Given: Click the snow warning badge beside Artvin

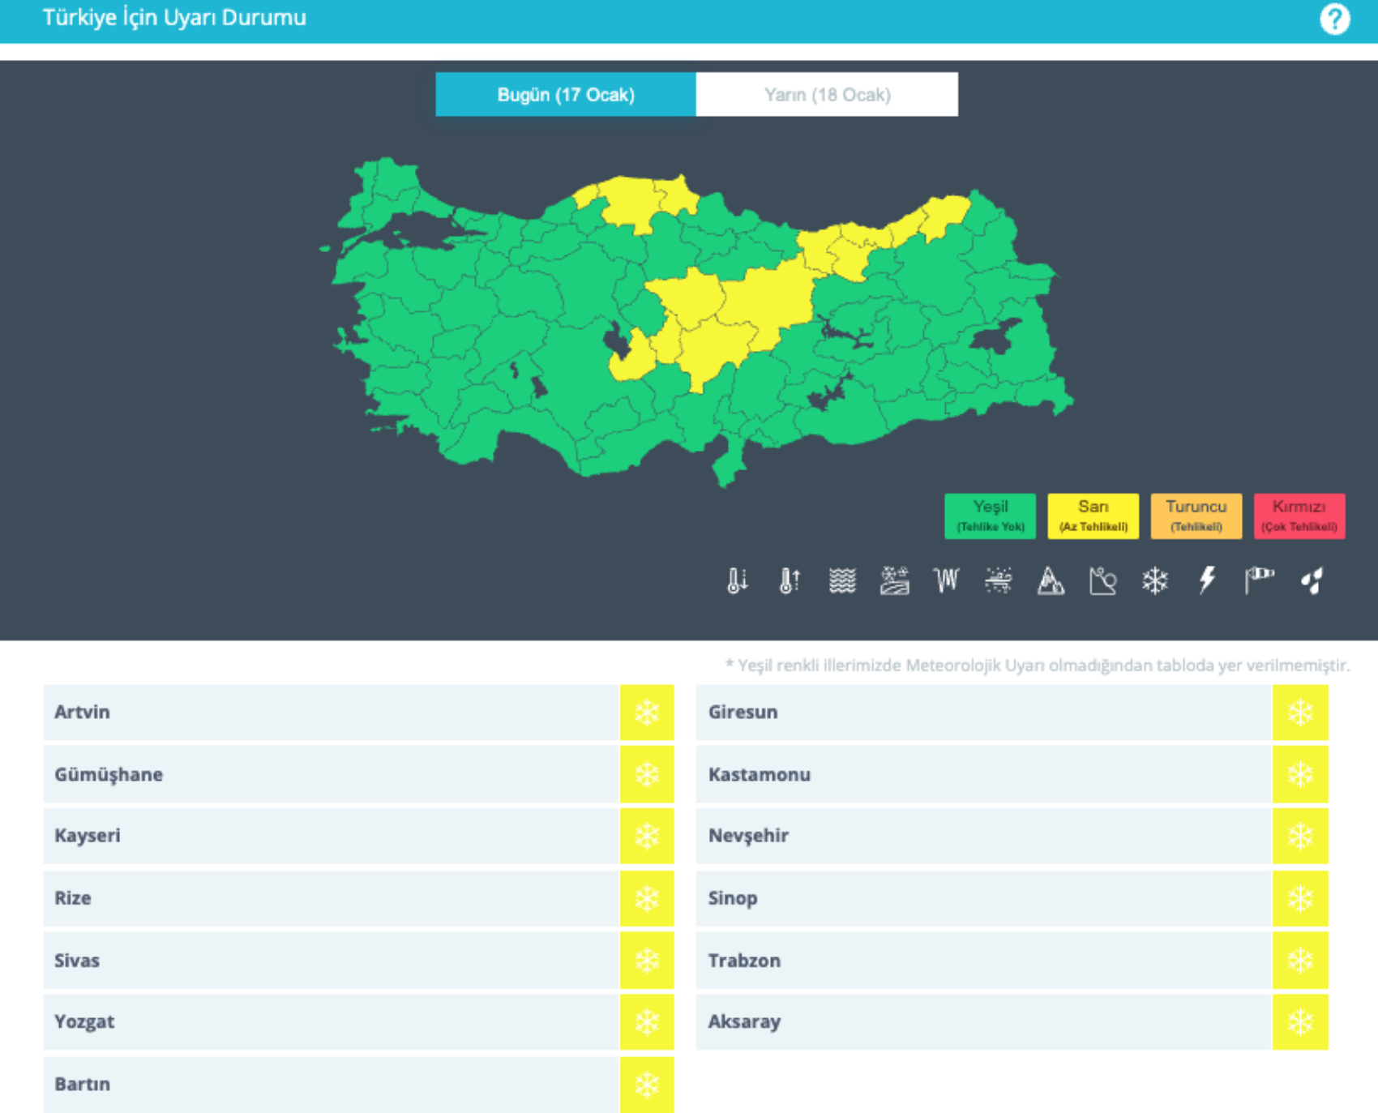Looking at the screenshot, I should click(647, 713).
